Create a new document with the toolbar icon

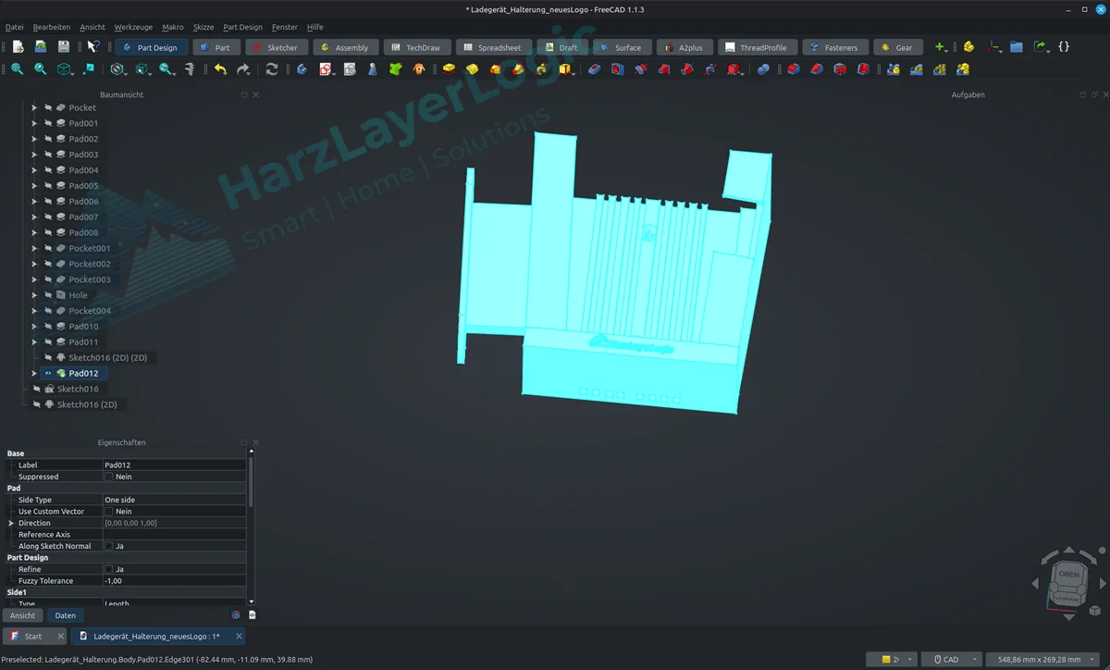pos(18,46)
